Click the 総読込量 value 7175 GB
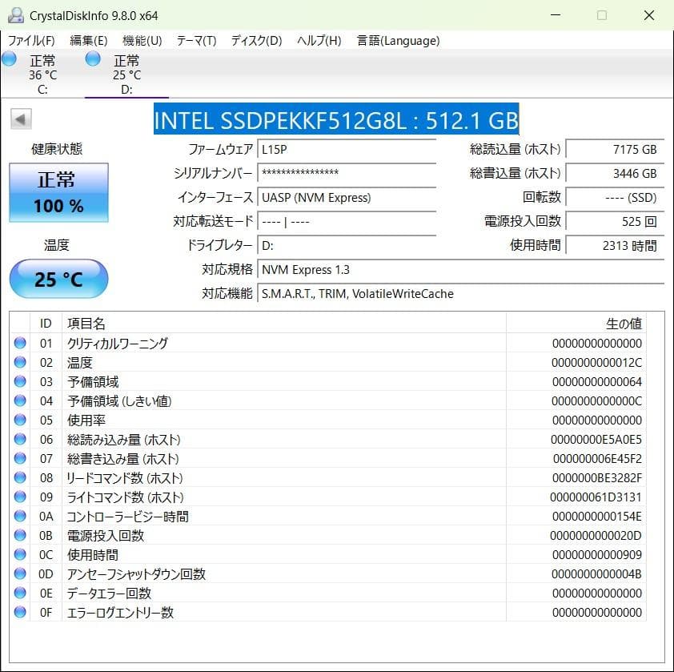674x672 pixels. [615, 149]
